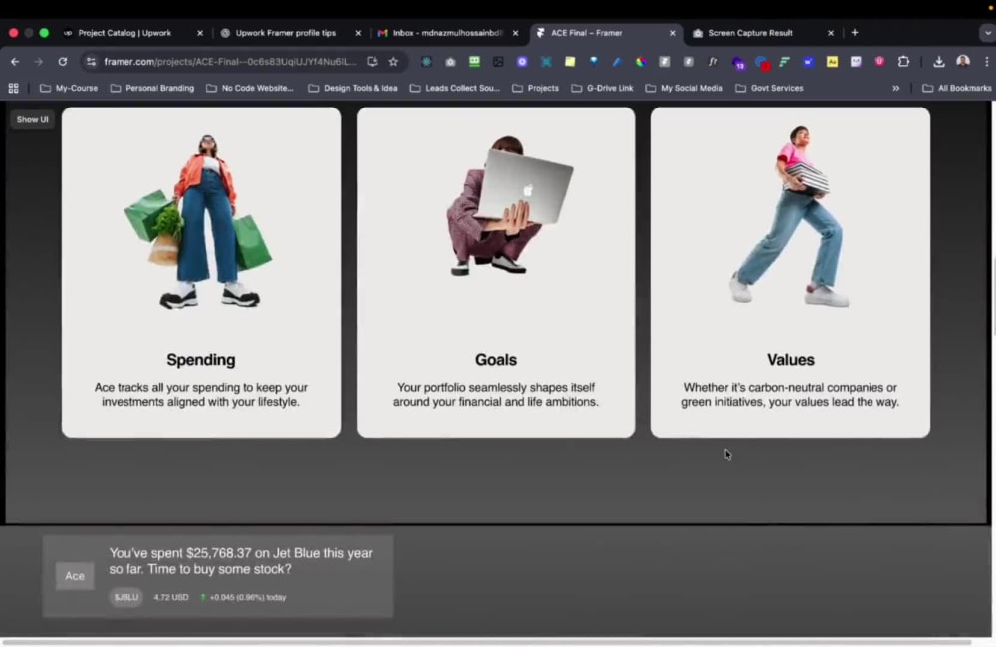Open the blue diamond gem extension
The image size is (996, 647).
pos(594,62)
